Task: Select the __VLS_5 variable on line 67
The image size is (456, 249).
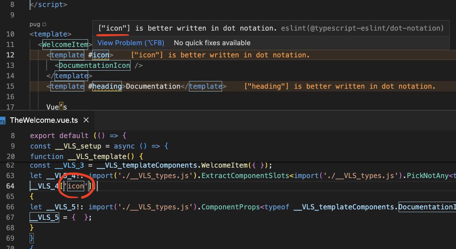Action: [44, 217]
